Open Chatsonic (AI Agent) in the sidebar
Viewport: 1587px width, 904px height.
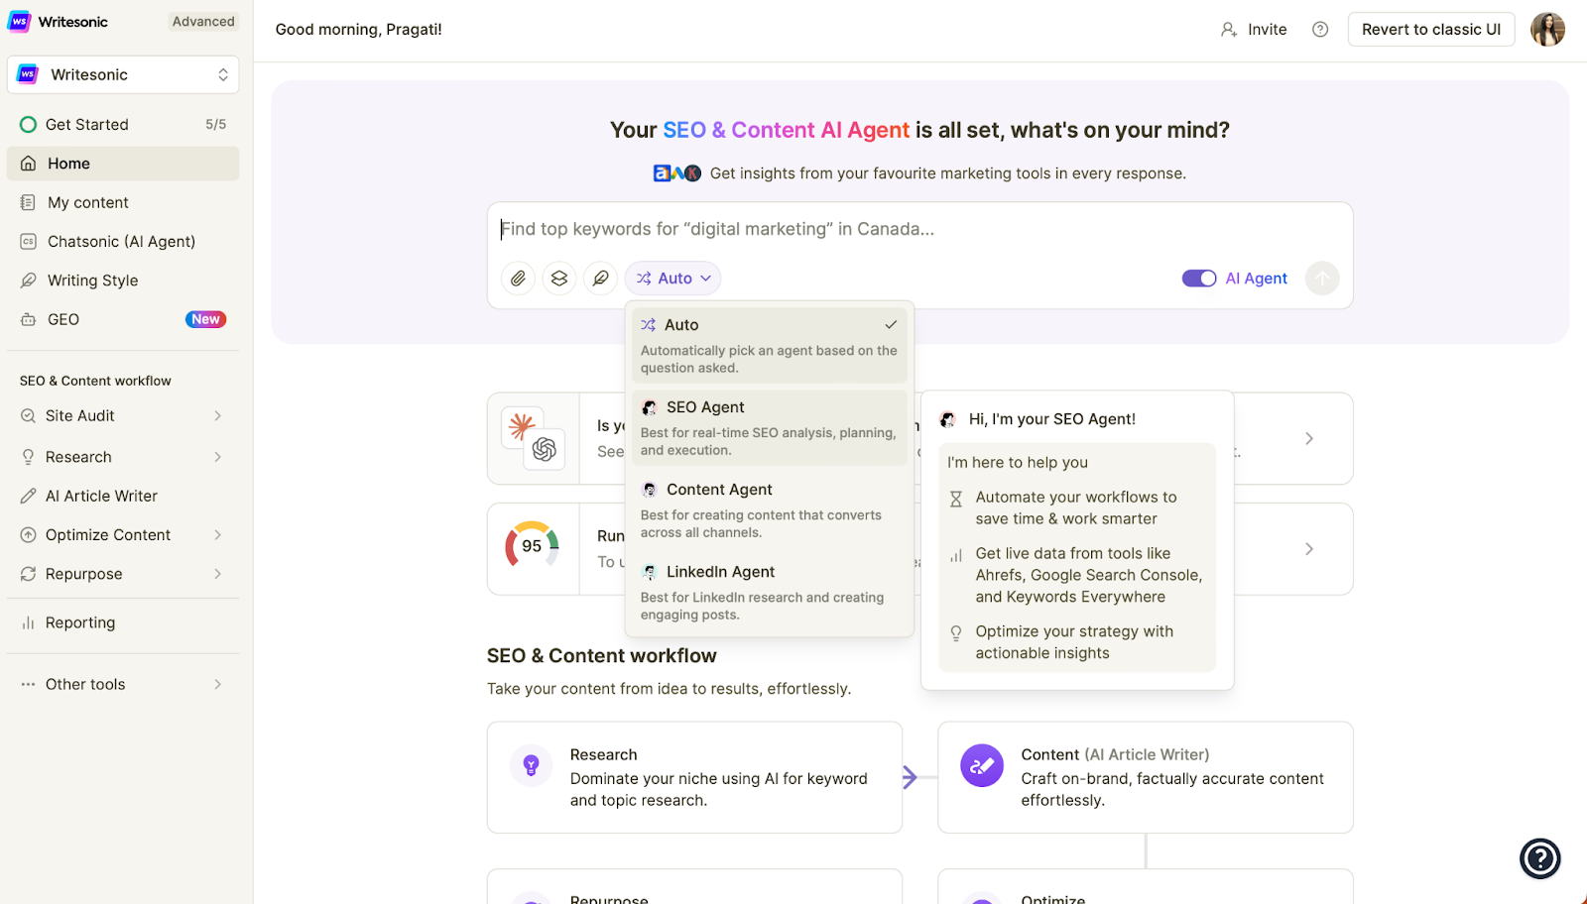(x=123, y=242)
